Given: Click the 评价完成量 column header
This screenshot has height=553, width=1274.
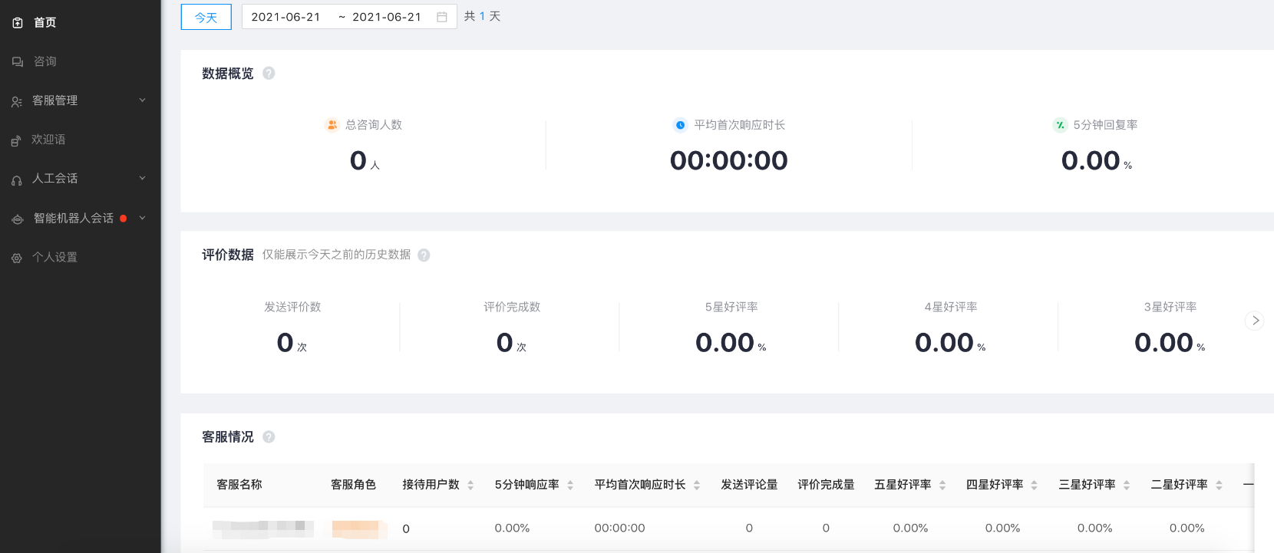Looking at the screenshot, I should pyautogui.click(x=826, y=485).
